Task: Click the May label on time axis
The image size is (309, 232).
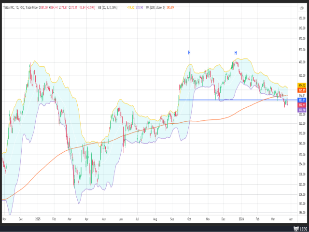Action: click(x=104, y=219)
